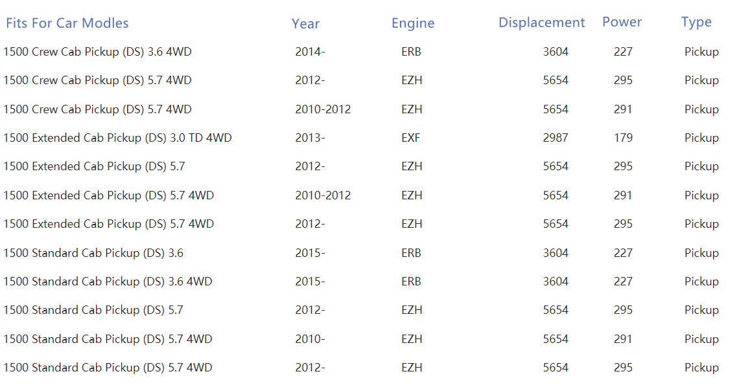The height and width of the screenshot is (387, 737).
Task: Click the "Fits For Car Modles" column header
Action: point(67,23)
